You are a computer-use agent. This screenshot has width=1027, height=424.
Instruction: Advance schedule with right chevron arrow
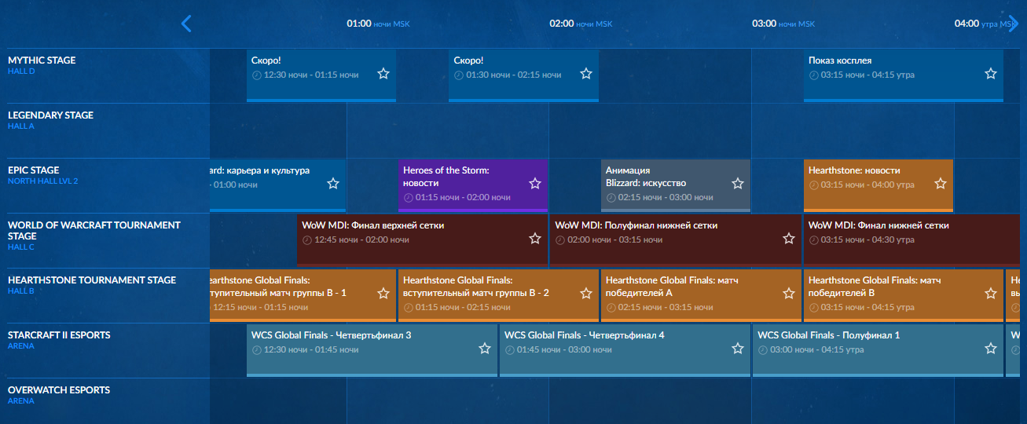click(x=1013, y=24)
